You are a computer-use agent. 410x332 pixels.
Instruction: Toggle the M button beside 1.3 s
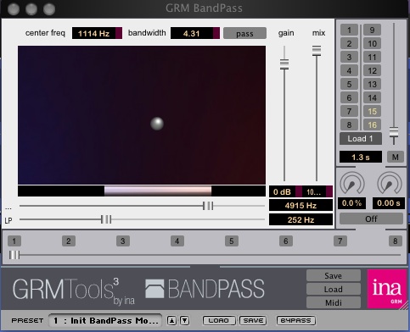click(395, 157)
